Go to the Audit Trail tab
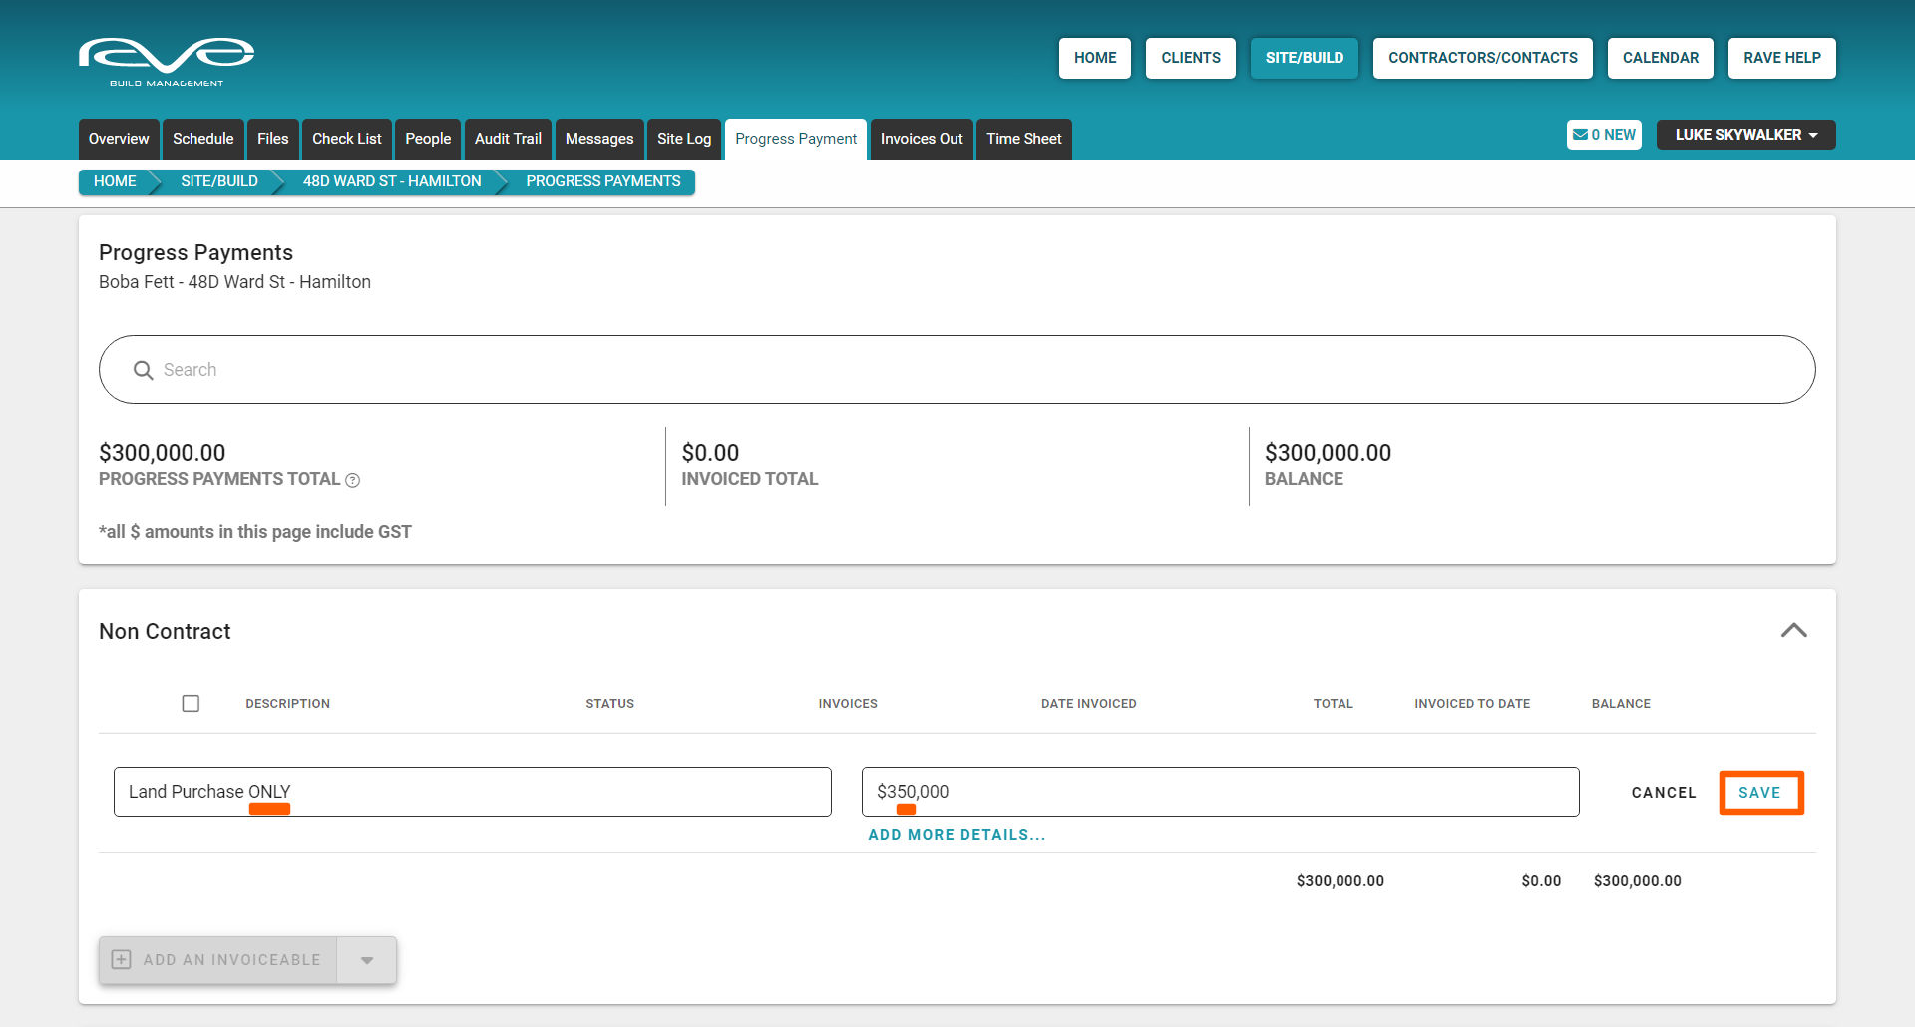The width and height of the screenshot is (1915, 1027). tap(508, 139)
